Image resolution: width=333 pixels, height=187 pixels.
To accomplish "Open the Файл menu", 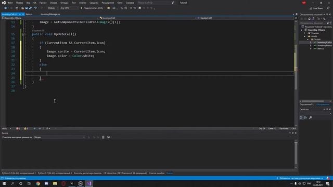I will [x=10, y=3].
